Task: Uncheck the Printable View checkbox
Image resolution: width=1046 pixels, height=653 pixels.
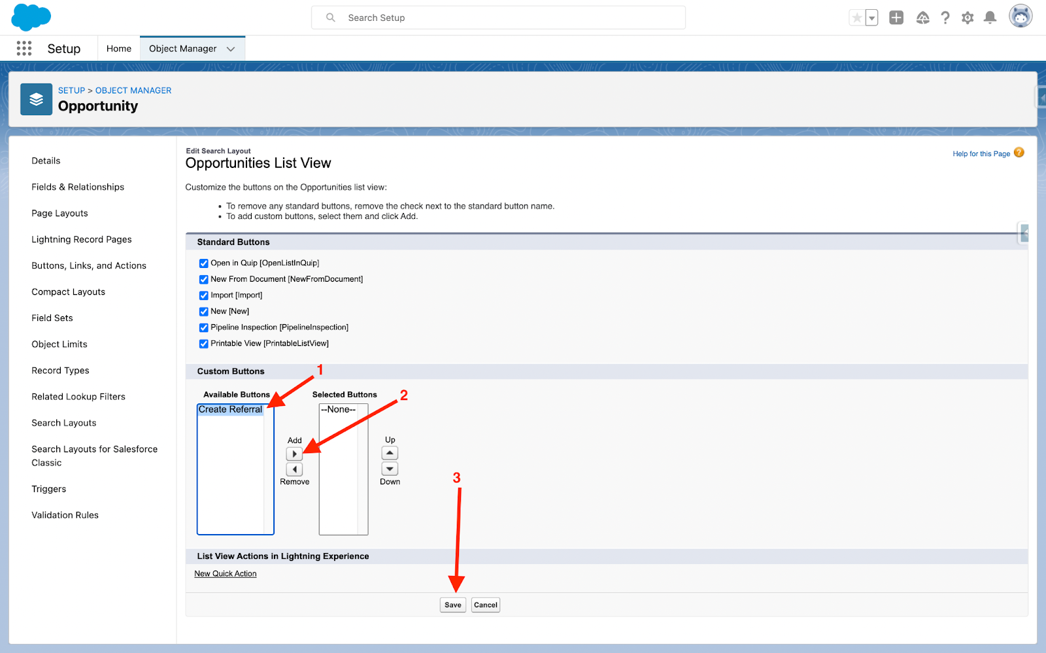Action: pyautogui.click(x=203, y=344)
